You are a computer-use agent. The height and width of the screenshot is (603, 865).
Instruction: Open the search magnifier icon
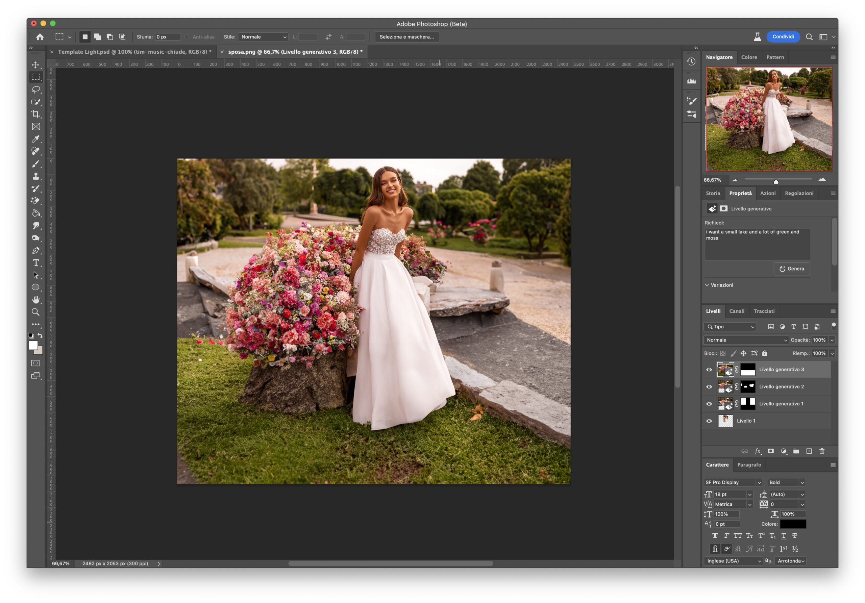point(809,37)
